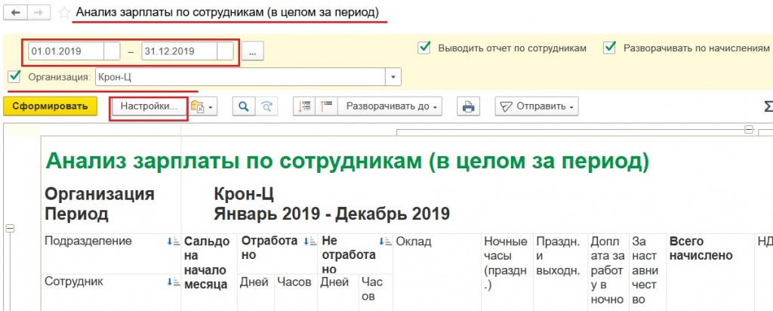Click 'Январь 2019 - Декабрь 2019' period text

(332, 214)
